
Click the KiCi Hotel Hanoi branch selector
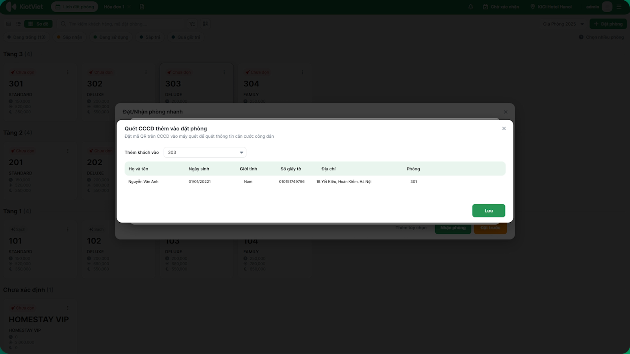[x=551, y=7]
